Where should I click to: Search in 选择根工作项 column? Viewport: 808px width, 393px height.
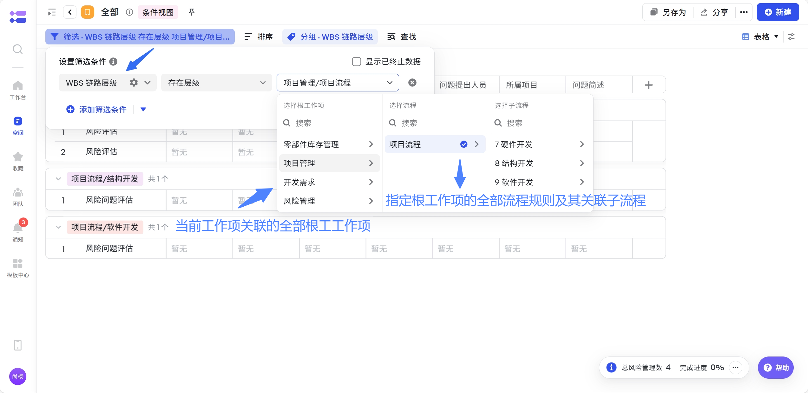tap(330, 123)
